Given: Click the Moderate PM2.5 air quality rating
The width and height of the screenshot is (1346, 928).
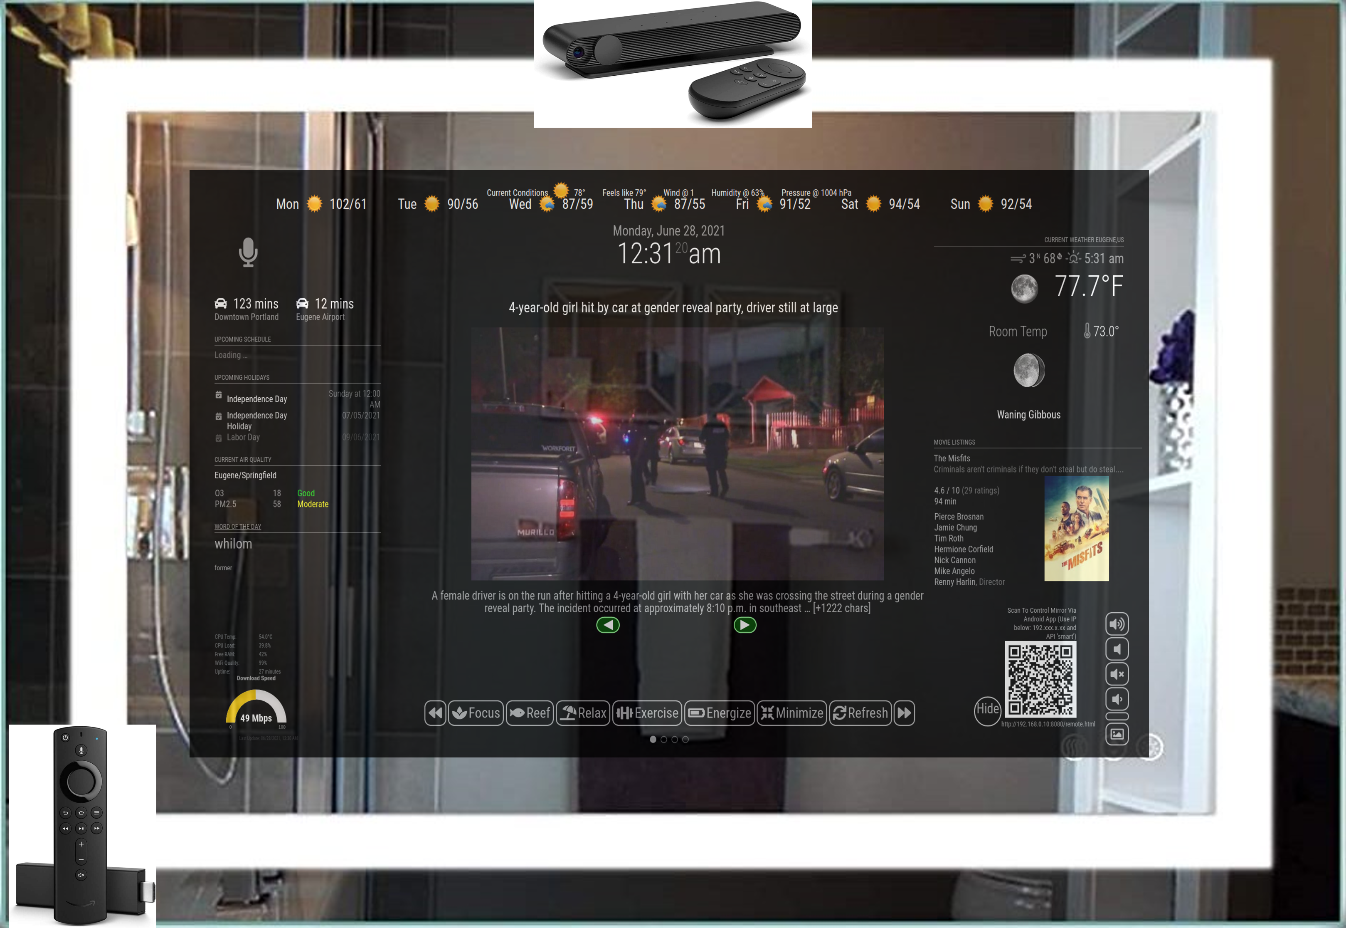Looking at the screenshot, I should coord(313,504).
